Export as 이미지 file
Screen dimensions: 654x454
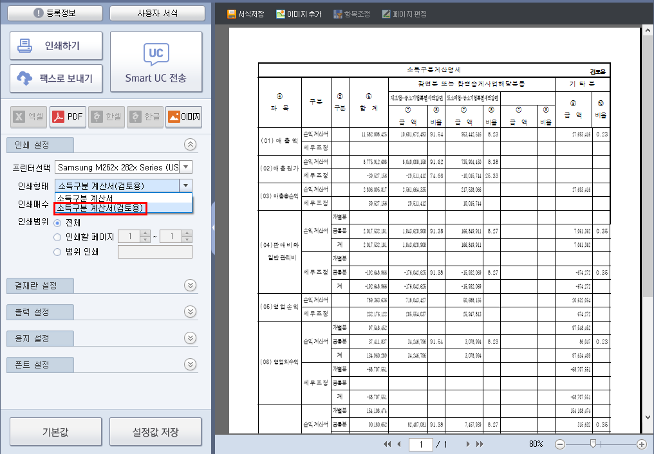pyautogui.click(x=184, y=116)
